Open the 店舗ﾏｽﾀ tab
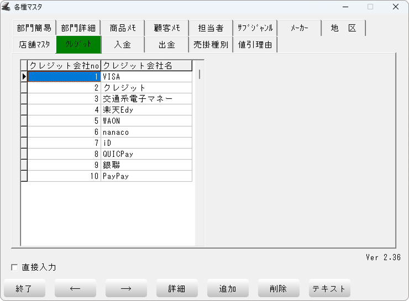Viewport: 409px width, 301px height. pos(34,44)
